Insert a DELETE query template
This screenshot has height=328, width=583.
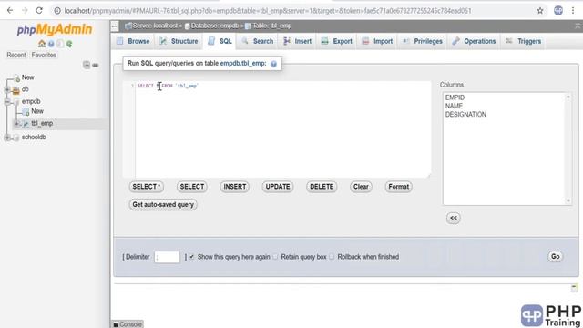322,187
